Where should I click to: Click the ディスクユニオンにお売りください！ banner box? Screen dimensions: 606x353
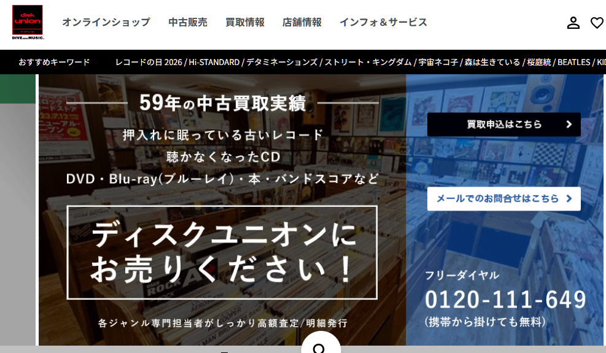point(222,252)
